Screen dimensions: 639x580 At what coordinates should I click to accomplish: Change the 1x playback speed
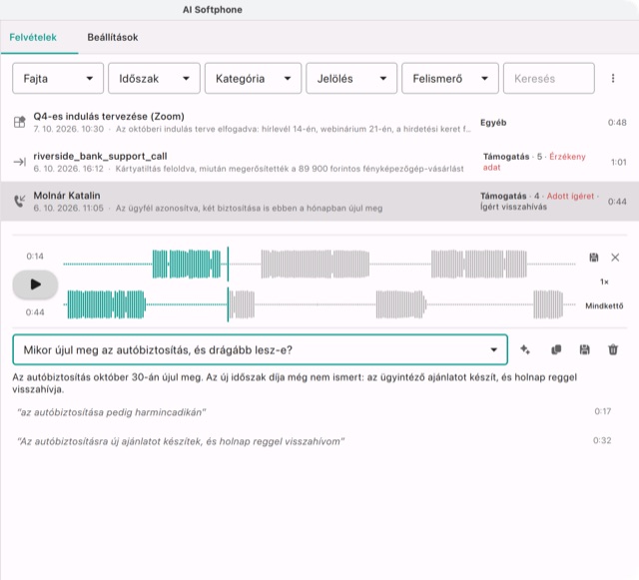pyautogui.click(x=604, y=282)
